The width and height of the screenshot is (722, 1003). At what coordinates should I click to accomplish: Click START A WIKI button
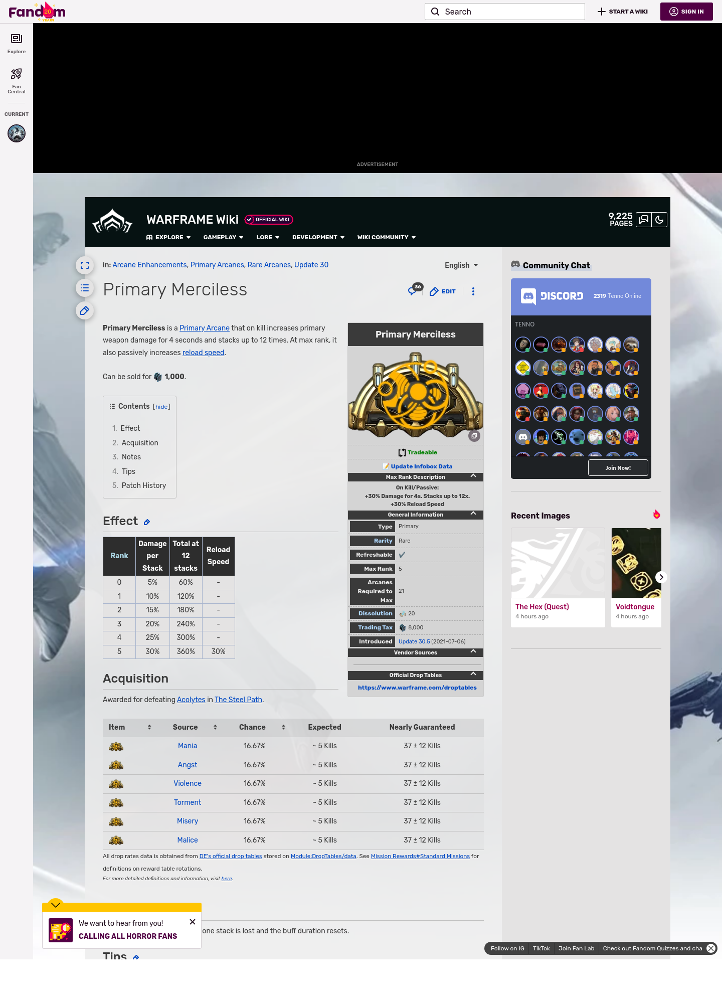tap(623, 12)
